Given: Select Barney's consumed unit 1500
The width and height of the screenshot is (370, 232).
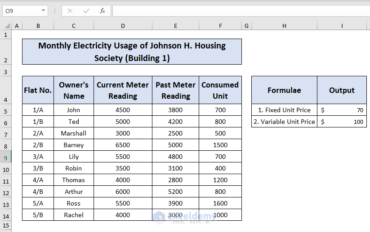Looking at the screenshot, I should coord(220,145).
